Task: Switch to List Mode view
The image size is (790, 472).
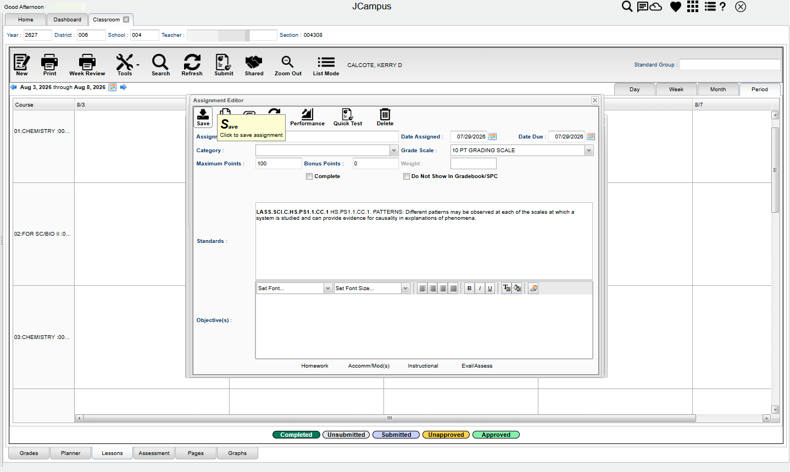Action: click(x=326, y=65)
